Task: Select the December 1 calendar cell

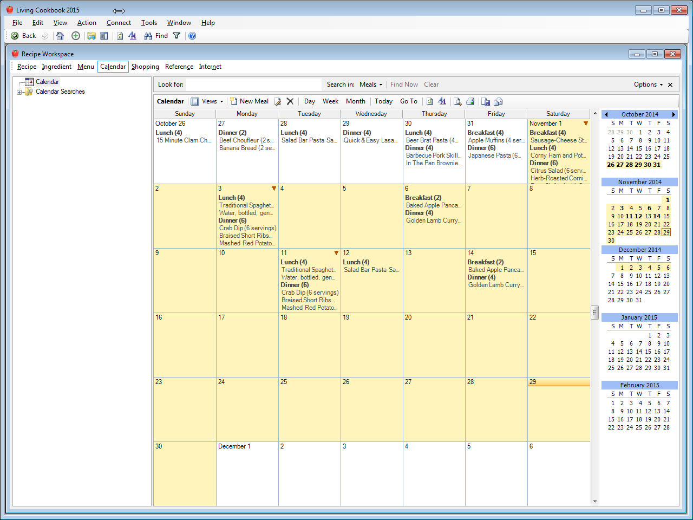Action: 247,474
